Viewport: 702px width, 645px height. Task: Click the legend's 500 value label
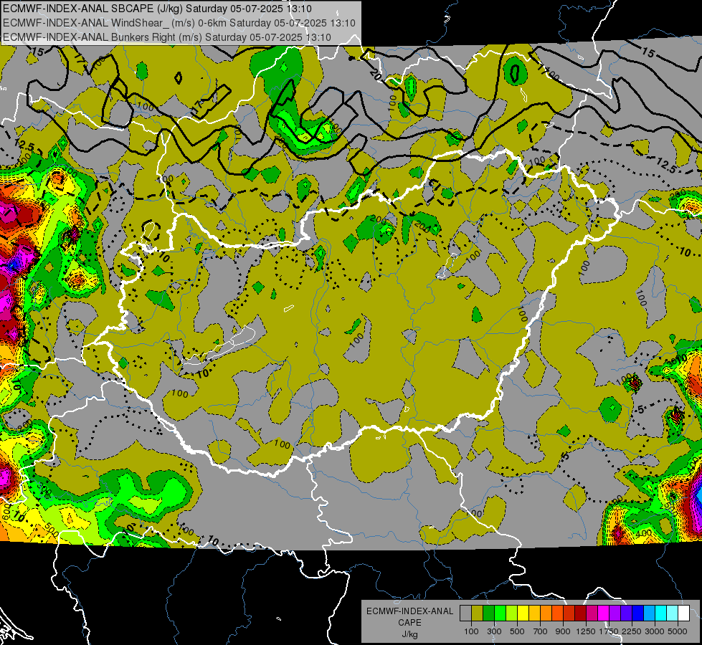pos(517,631)
